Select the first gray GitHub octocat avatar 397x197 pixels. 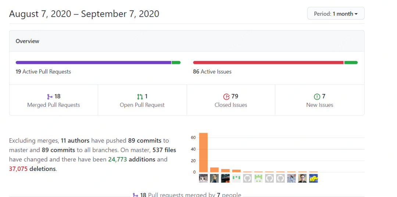247,178
